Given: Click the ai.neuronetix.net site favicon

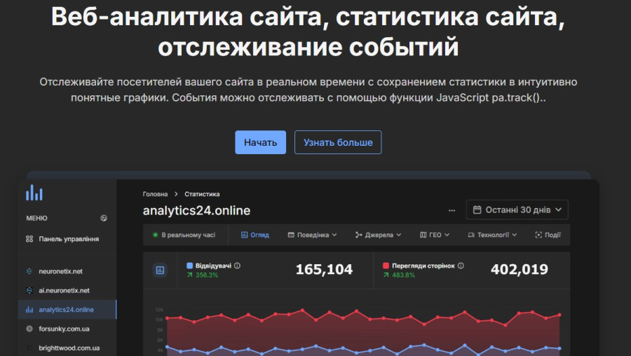Looking at the screenshot, I should [x=29, y=290].
